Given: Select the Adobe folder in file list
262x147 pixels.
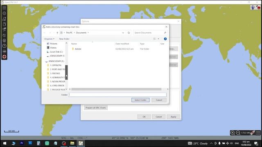Looking at the screenshot, I should pos(78,49).
